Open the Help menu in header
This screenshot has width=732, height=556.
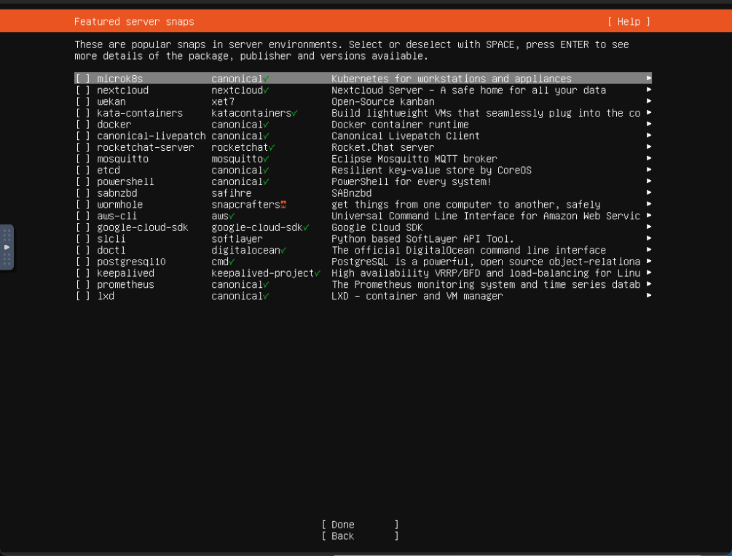(629, 22)
